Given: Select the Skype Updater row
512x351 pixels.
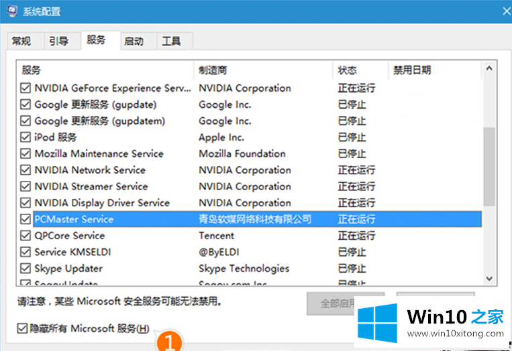Looking at the screenshot, I should click(x=250, y=268).
